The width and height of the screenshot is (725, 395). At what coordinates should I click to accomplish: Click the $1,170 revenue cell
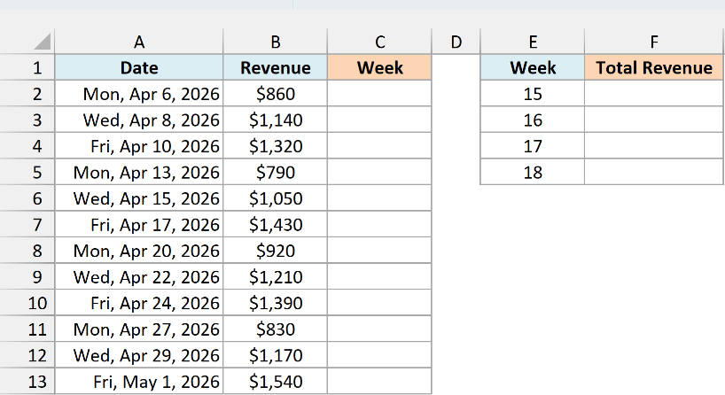[x=275, y=355]
